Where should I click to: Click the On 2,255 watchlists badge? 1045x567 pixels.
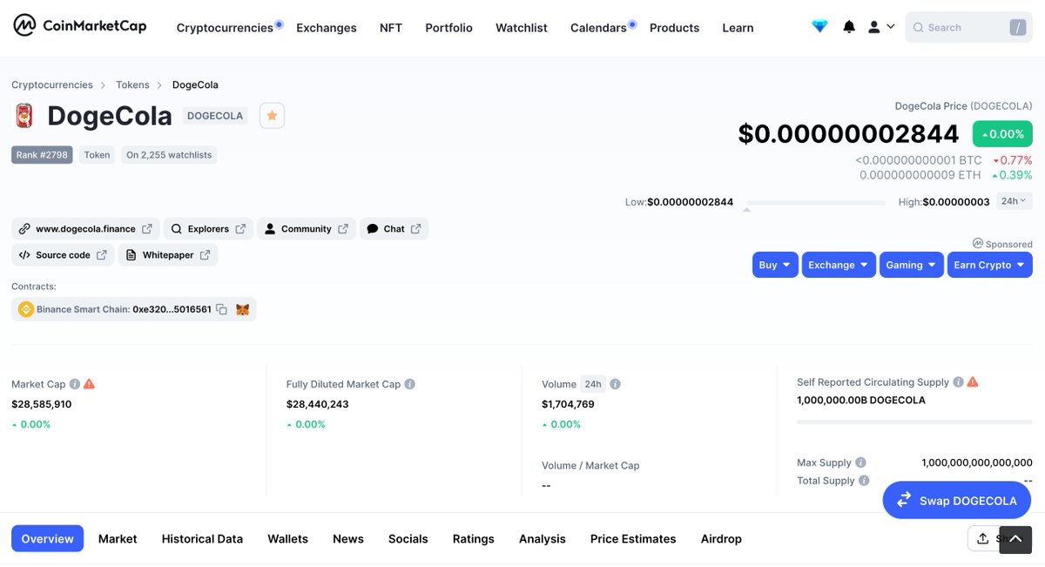[x=169, y=155]
